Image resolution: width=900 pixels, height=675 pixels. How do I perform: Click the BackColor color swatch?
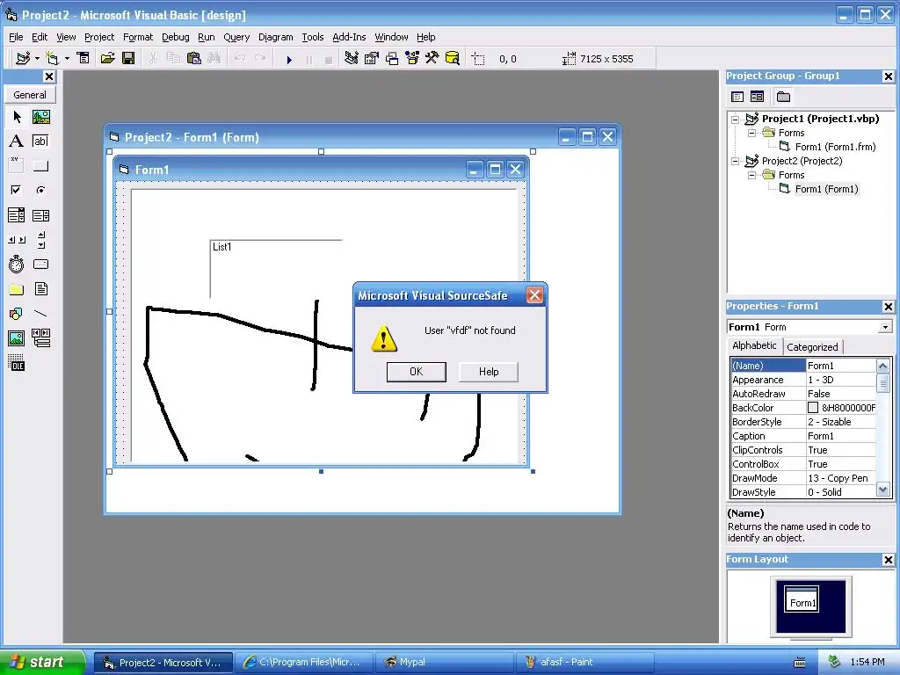[813, 408]
